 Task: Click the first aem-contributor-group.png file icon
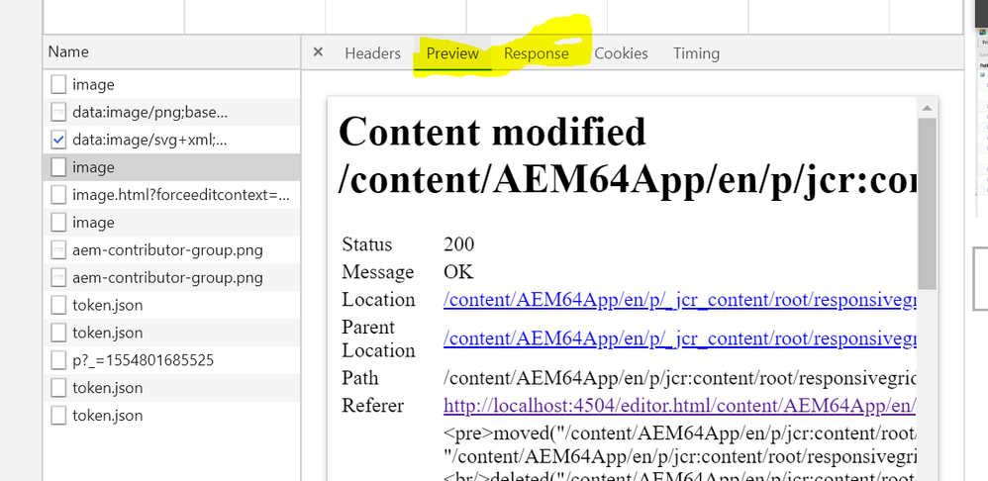(58, 250)
